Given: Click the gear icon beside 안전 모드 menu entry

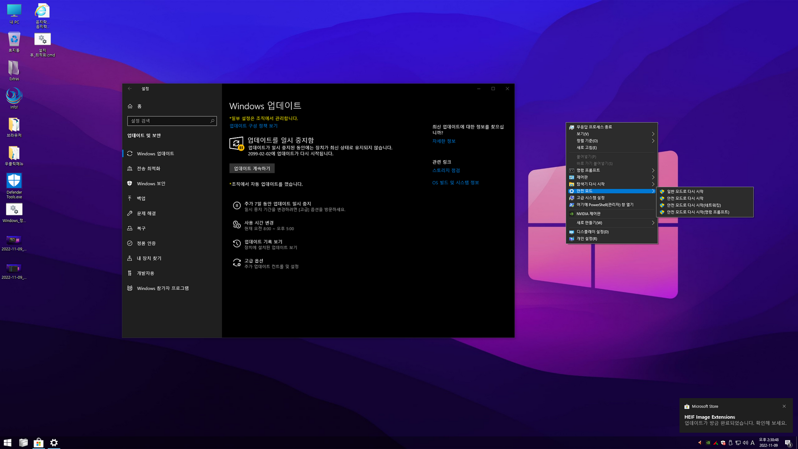Looking at the screenshot, I should [572, 191].
